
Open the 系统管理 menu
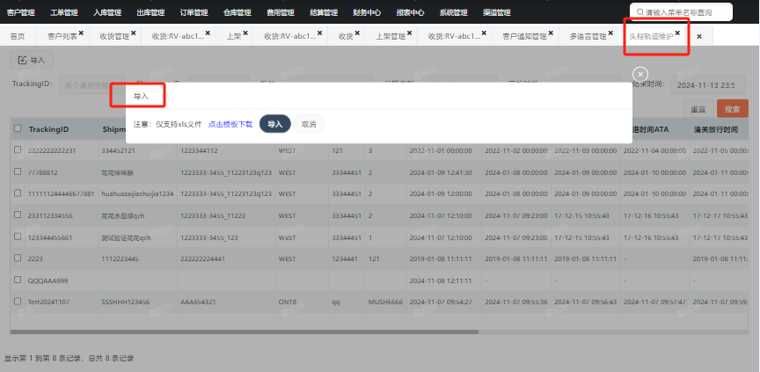point(453,12)
